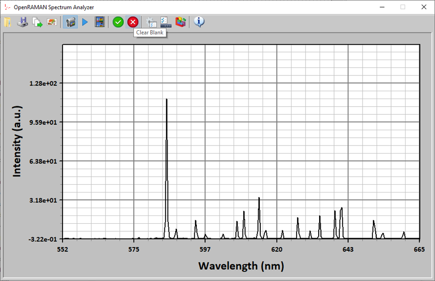Click the green checkmark icon
Viewport: 435px width, 281px height.
coord(118,22)
